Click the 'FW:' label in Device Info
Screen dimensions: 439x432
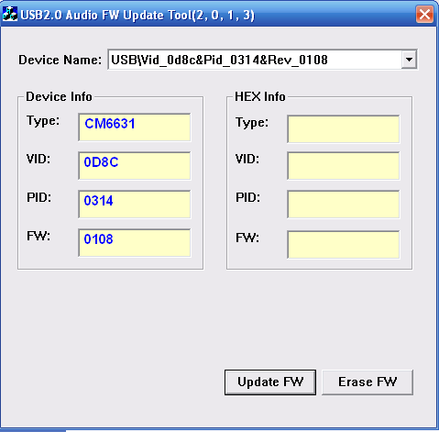pyautogui.click(x=38, y=236)
